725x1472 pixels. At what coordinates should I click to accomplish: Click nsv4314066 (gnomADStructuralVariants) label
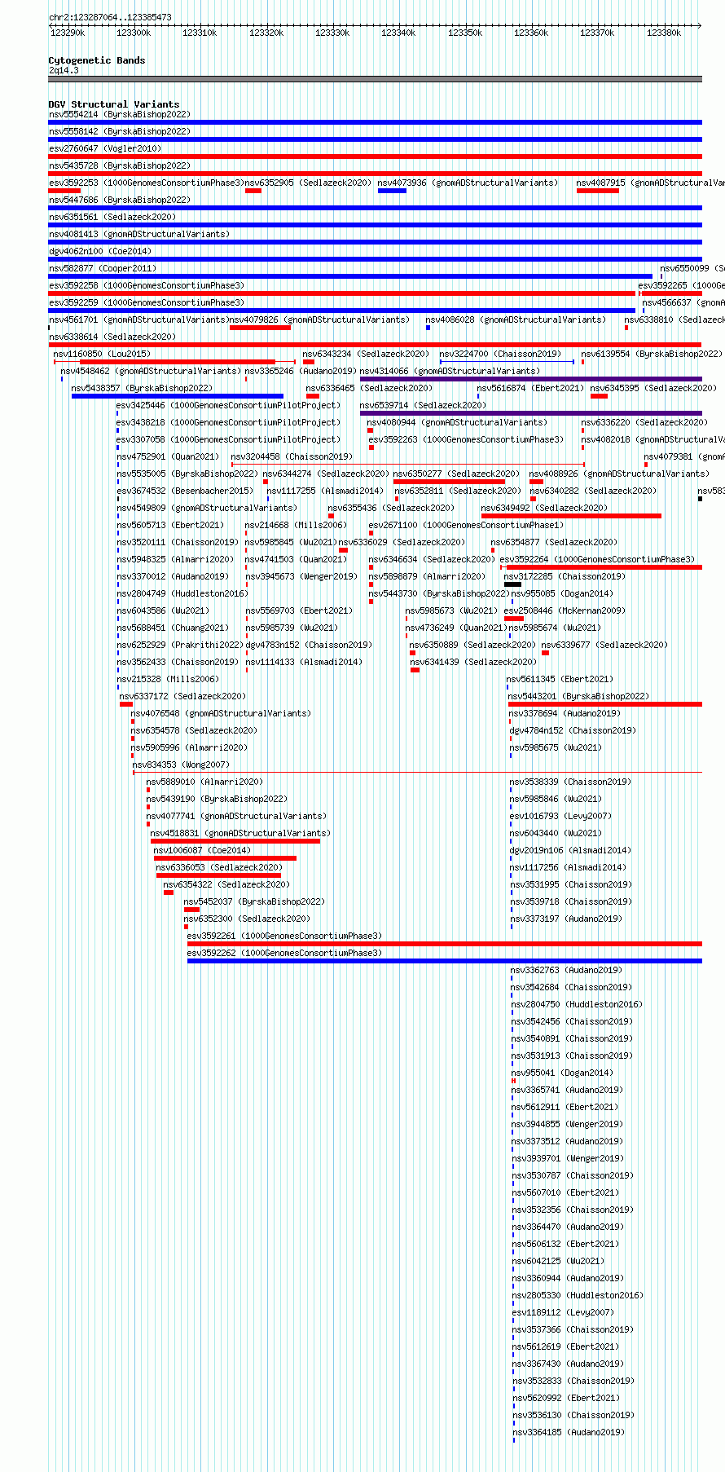(x=450, y=372)
